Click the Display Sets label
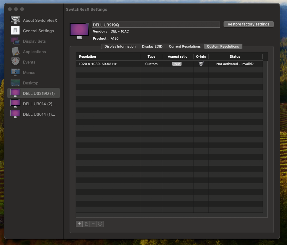 pos(34,41)
